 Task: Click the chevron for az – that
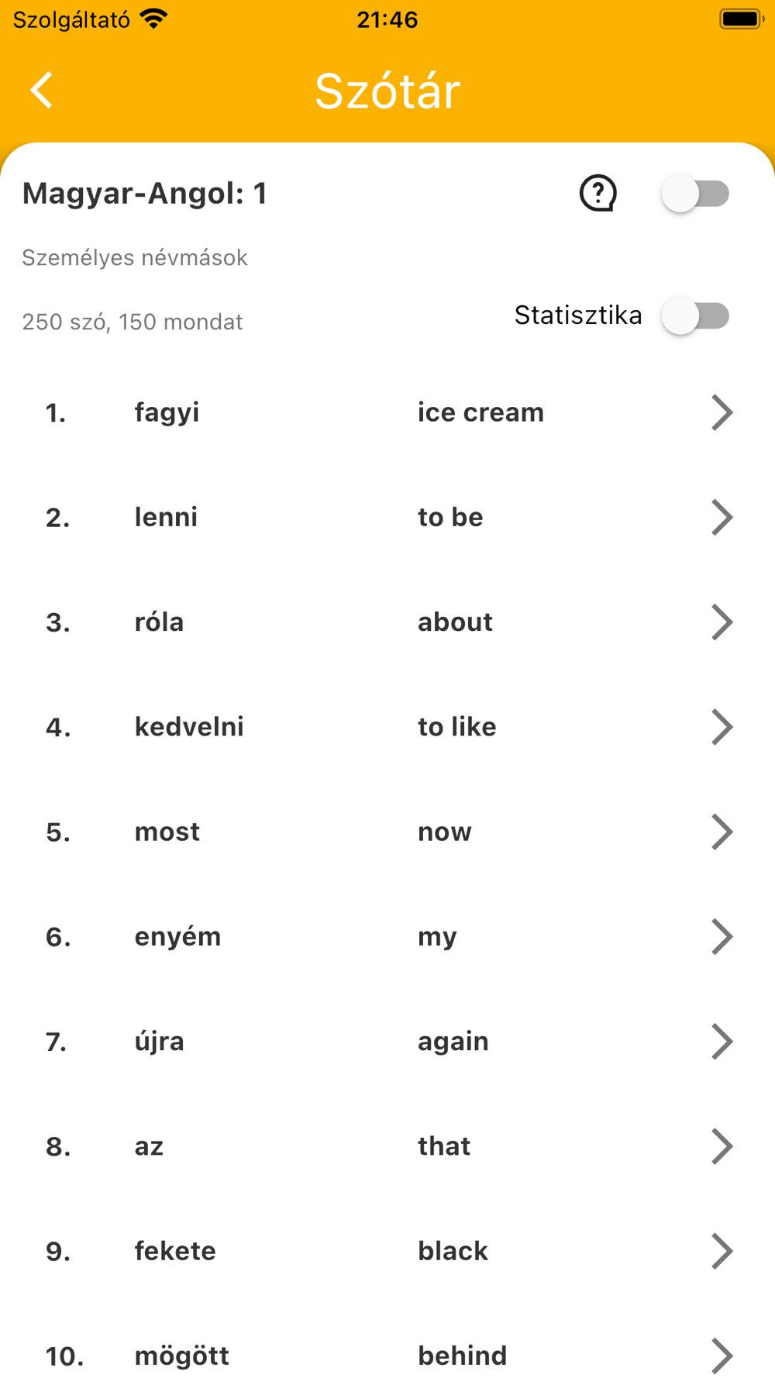tap(722, 1146)
